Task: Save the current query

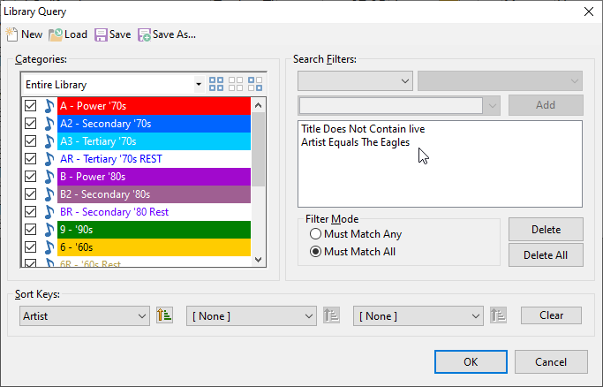Action: pos(112,34)
